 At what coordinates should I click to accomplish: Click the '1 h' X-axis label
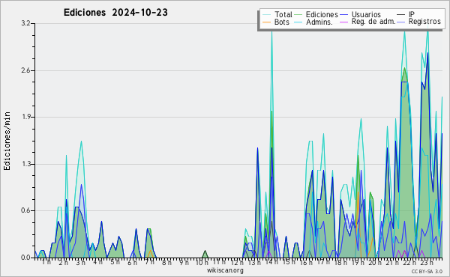click(x=46, y=262)
